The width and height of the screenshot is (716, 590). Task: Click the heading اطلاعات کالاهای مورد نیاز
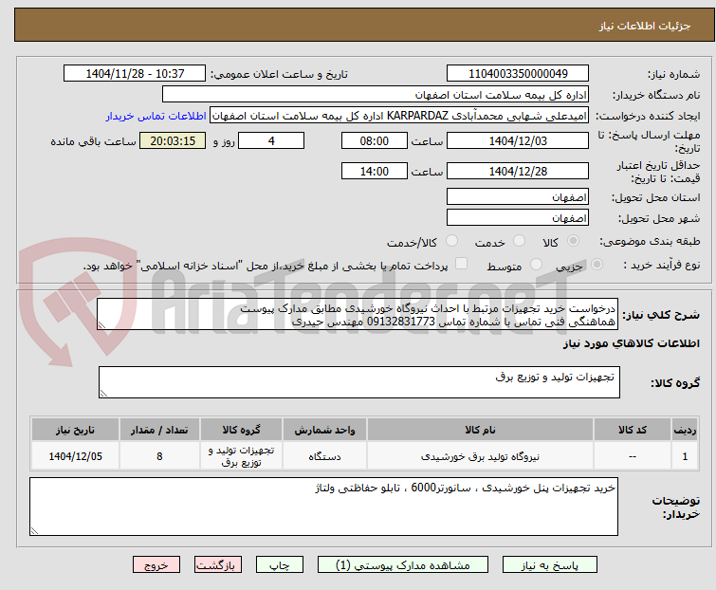pyautogui.click(x=631, y=343)
